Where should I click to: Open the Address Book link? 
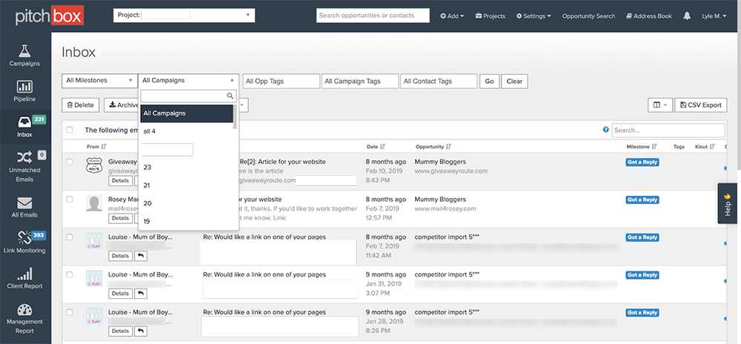coord(649,16)
